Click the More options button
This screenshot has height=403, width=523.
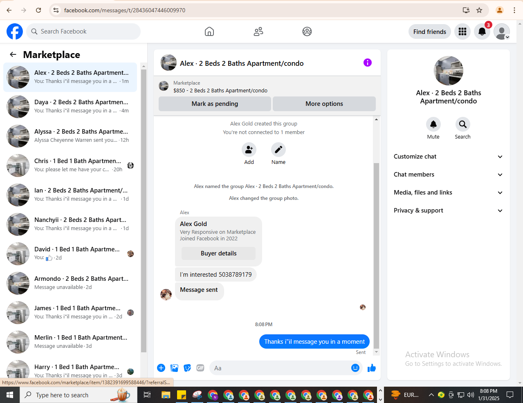[x=324, y=104]
